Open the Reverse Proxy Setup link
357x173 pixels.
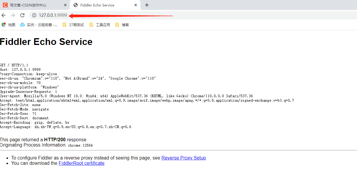(184, 158)
